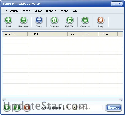This screenshot has width=125, height=115.
Task: Click the Remove file icon
Action: 24,20
